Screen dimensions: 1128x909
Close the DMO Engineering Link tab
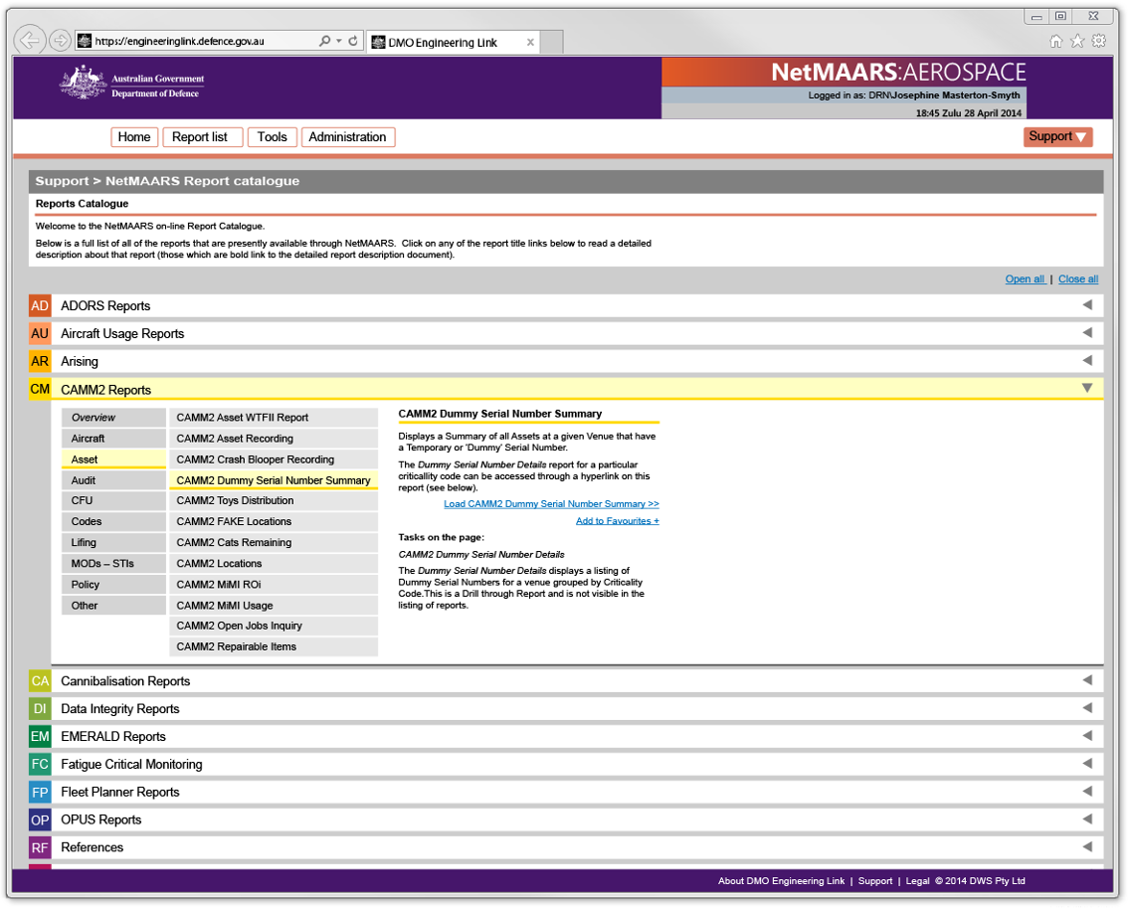(530, 43)
